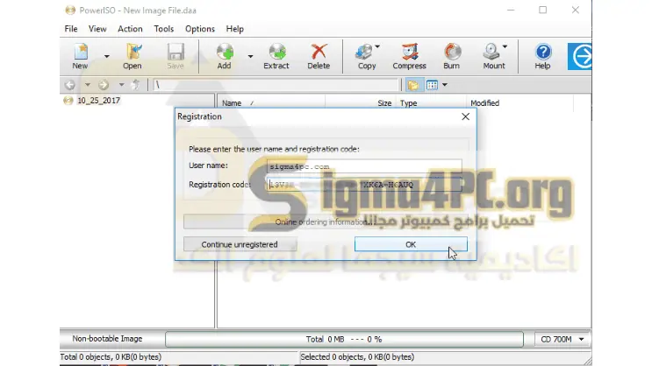The image size is (652, 366).
Task: Click 'Total 0 objects, 0 KB(0 bytes)' status text
Action: pyautogui.click(x=111, y=357)
